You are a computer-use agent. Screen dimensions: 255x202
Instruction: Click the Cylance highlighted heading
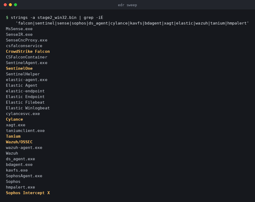[14, 119]
